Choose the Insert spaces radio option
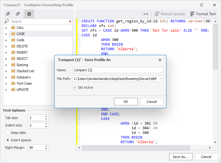The width and height of the screenshot is (221, 163). click(x=8, y=140)
